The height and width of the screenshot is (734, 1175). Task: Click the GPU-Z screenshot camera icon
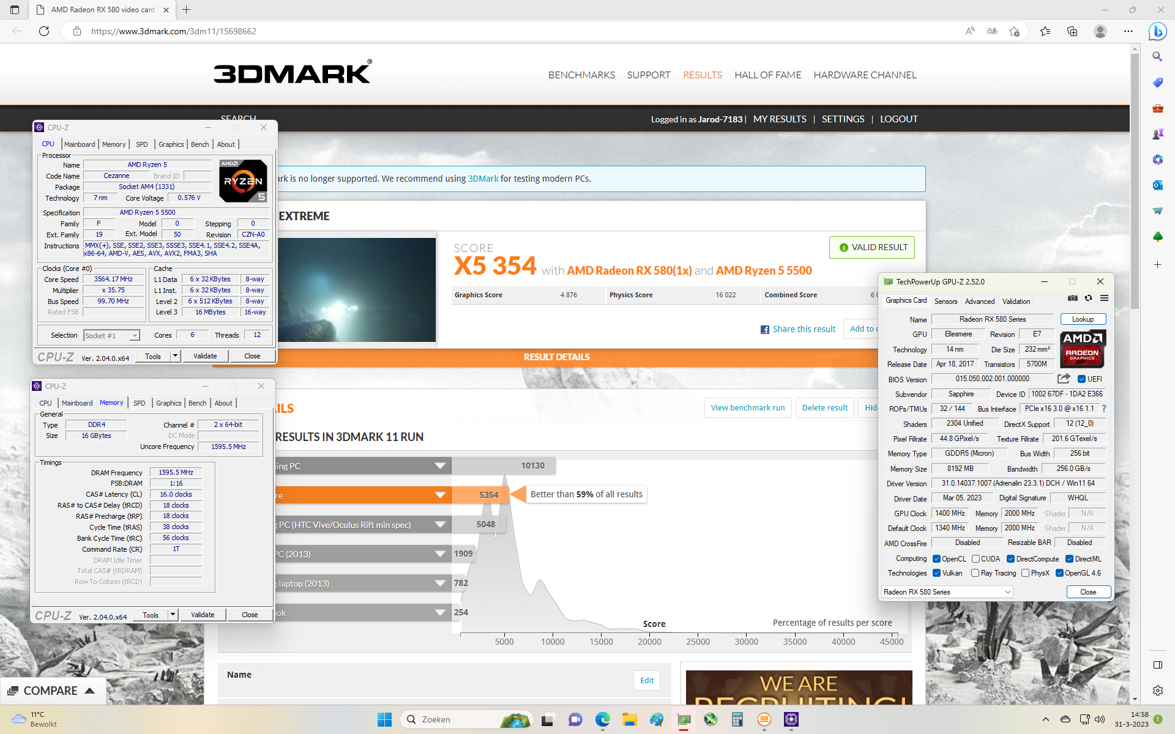pos(1072,298)
